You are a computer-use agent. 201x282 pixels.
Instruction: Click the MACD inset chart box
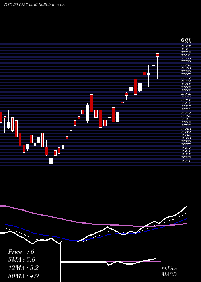click(111, 262)
